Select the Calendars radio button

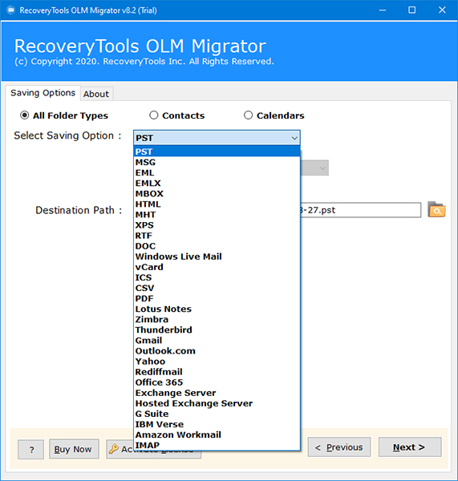(248, 115)
